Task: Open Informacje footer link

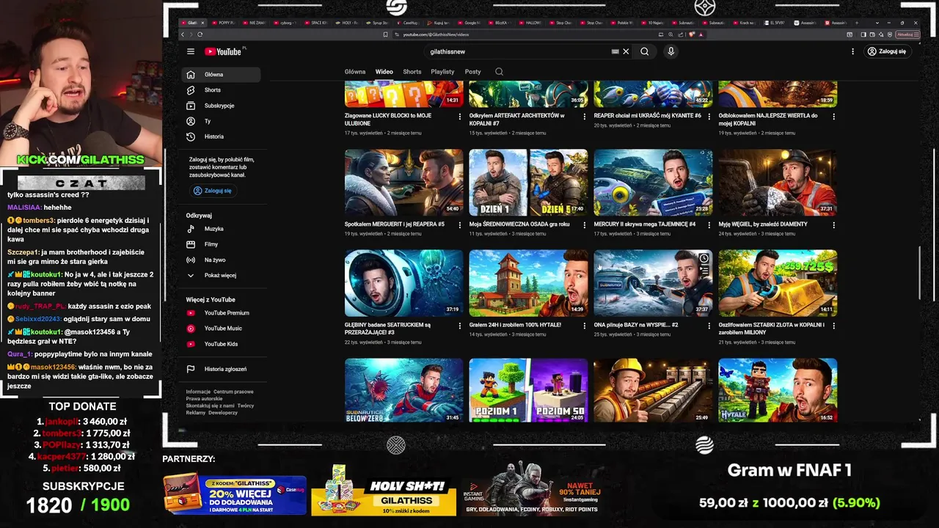Action: 198,392
